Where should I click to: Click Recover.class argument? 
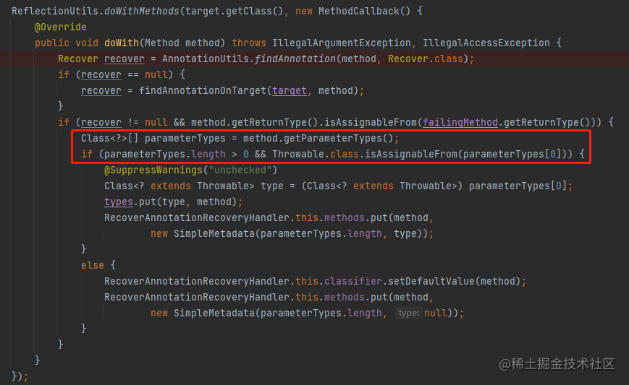426,59
